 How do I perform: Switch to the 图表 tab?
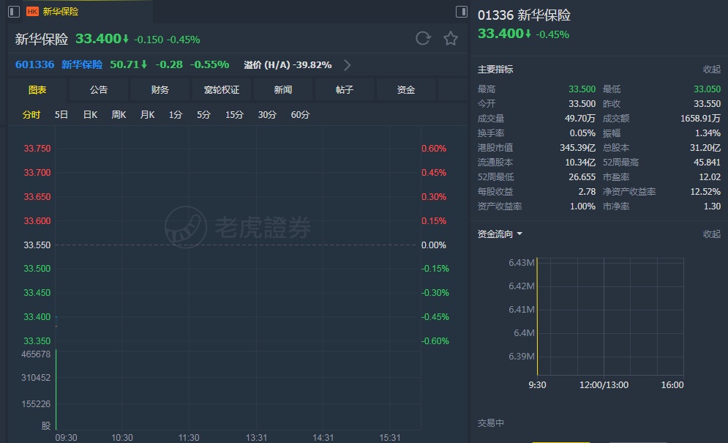pos(37,90)
